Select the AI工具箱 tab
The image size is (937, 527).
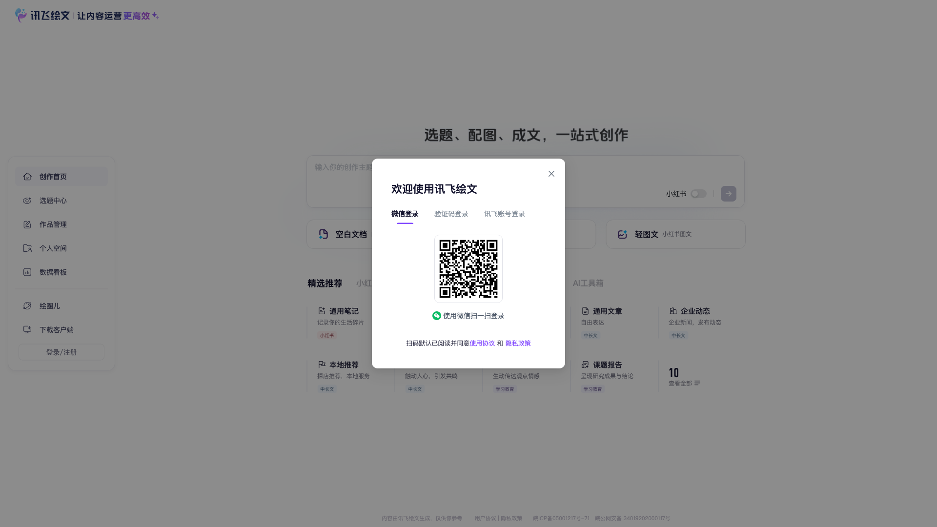pos(588,284)
